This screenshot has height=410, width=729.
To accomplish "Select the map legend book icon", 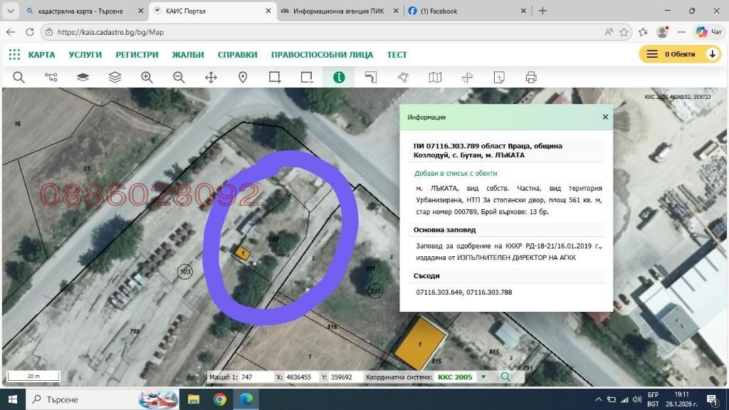I will point(435,77).
